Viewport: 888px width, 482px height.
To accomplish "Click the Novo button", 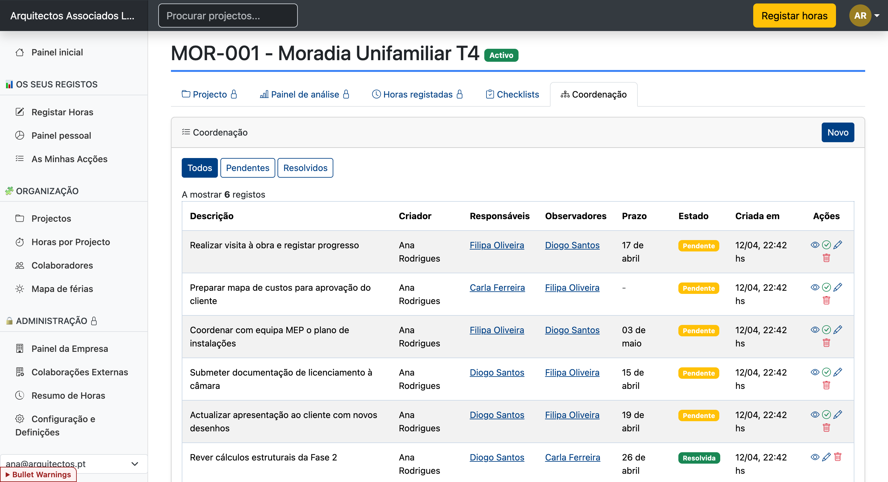I will pos(837,132).
